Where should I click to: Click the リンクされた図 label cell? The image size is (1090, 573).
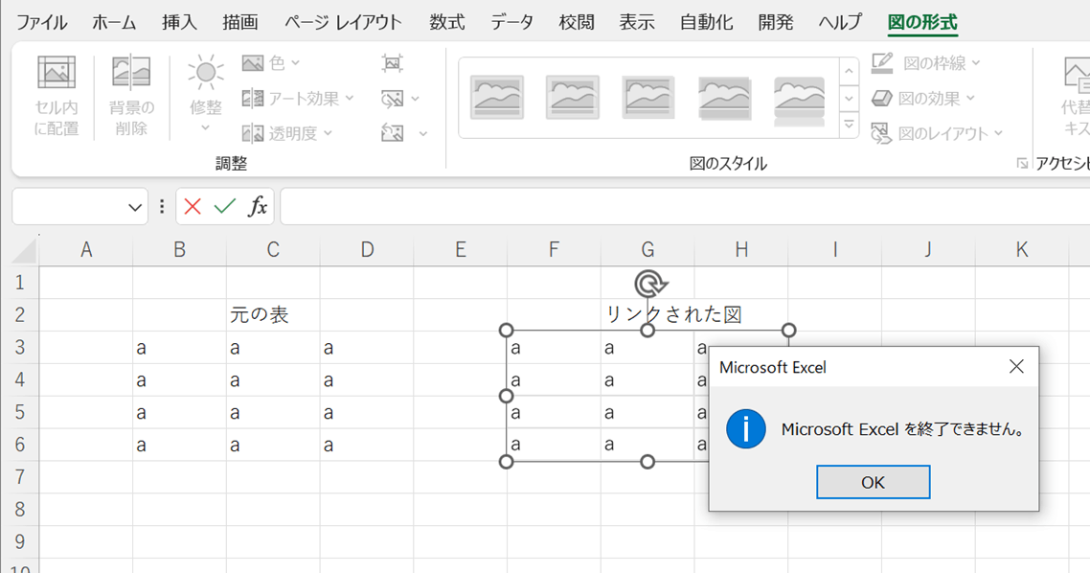(x=674, y=314)
